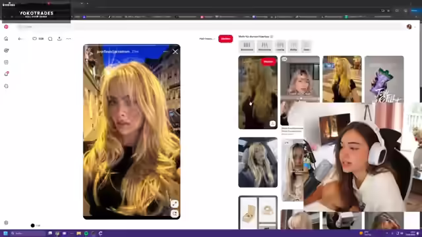Go back with the left arrow icon
422x237 pixels.
(x=20, y=39)
